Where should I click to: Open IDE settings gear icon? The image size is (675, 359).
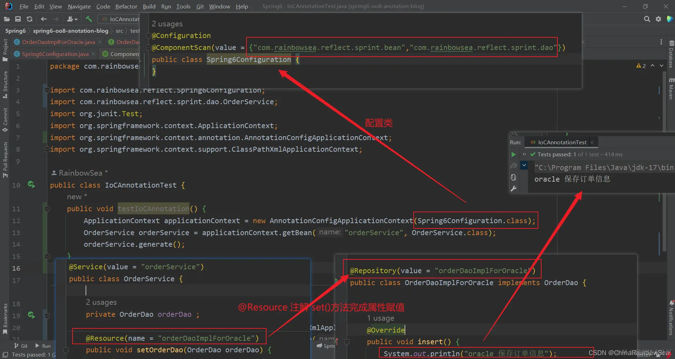[658, 19]
